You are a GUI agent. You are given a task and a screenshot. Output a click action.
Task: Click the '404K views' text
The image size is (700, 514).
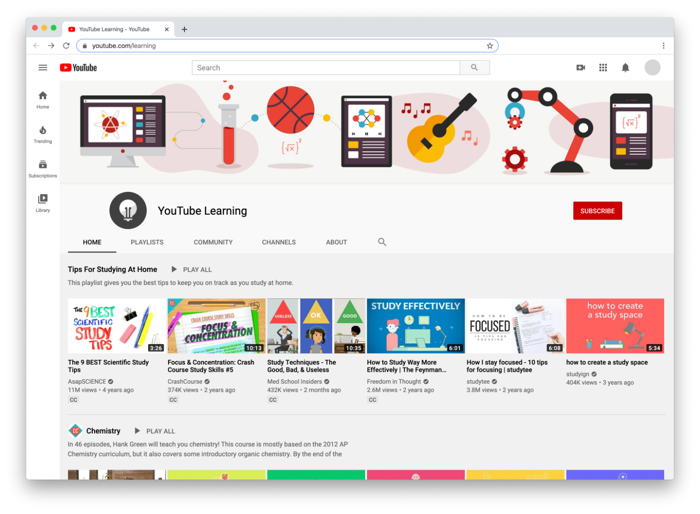click(x=582, y=382)
